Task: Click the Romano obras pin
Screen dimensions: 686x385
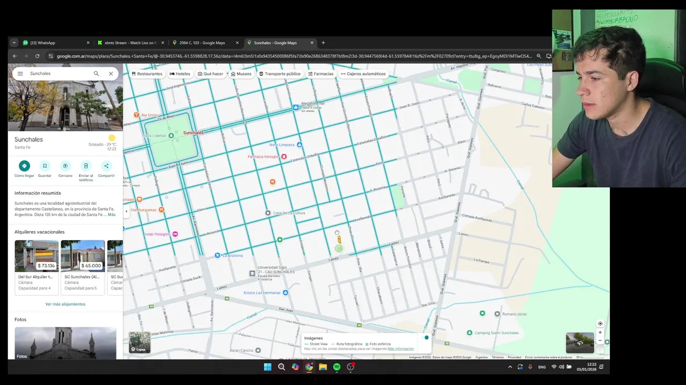Action: (x=497, y=314)
